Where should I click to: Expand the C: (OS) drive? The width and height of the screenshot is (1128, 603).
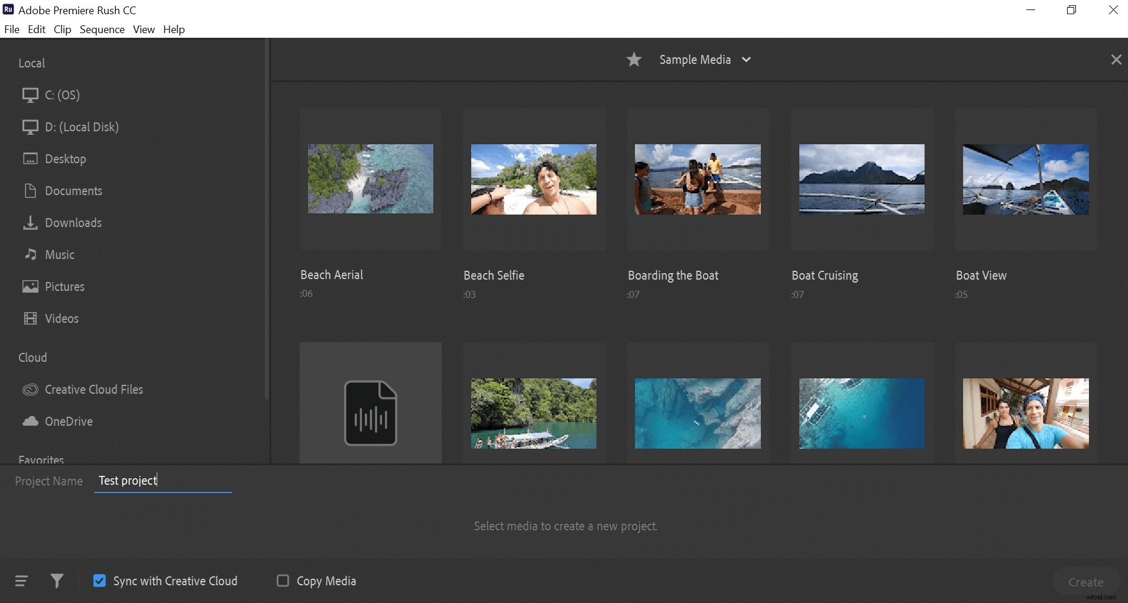(61, 95)
